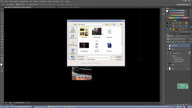The width and height of the screenshot is (192, 108).
Task: Open the layer filter kind dropdown
Action: 169,36
